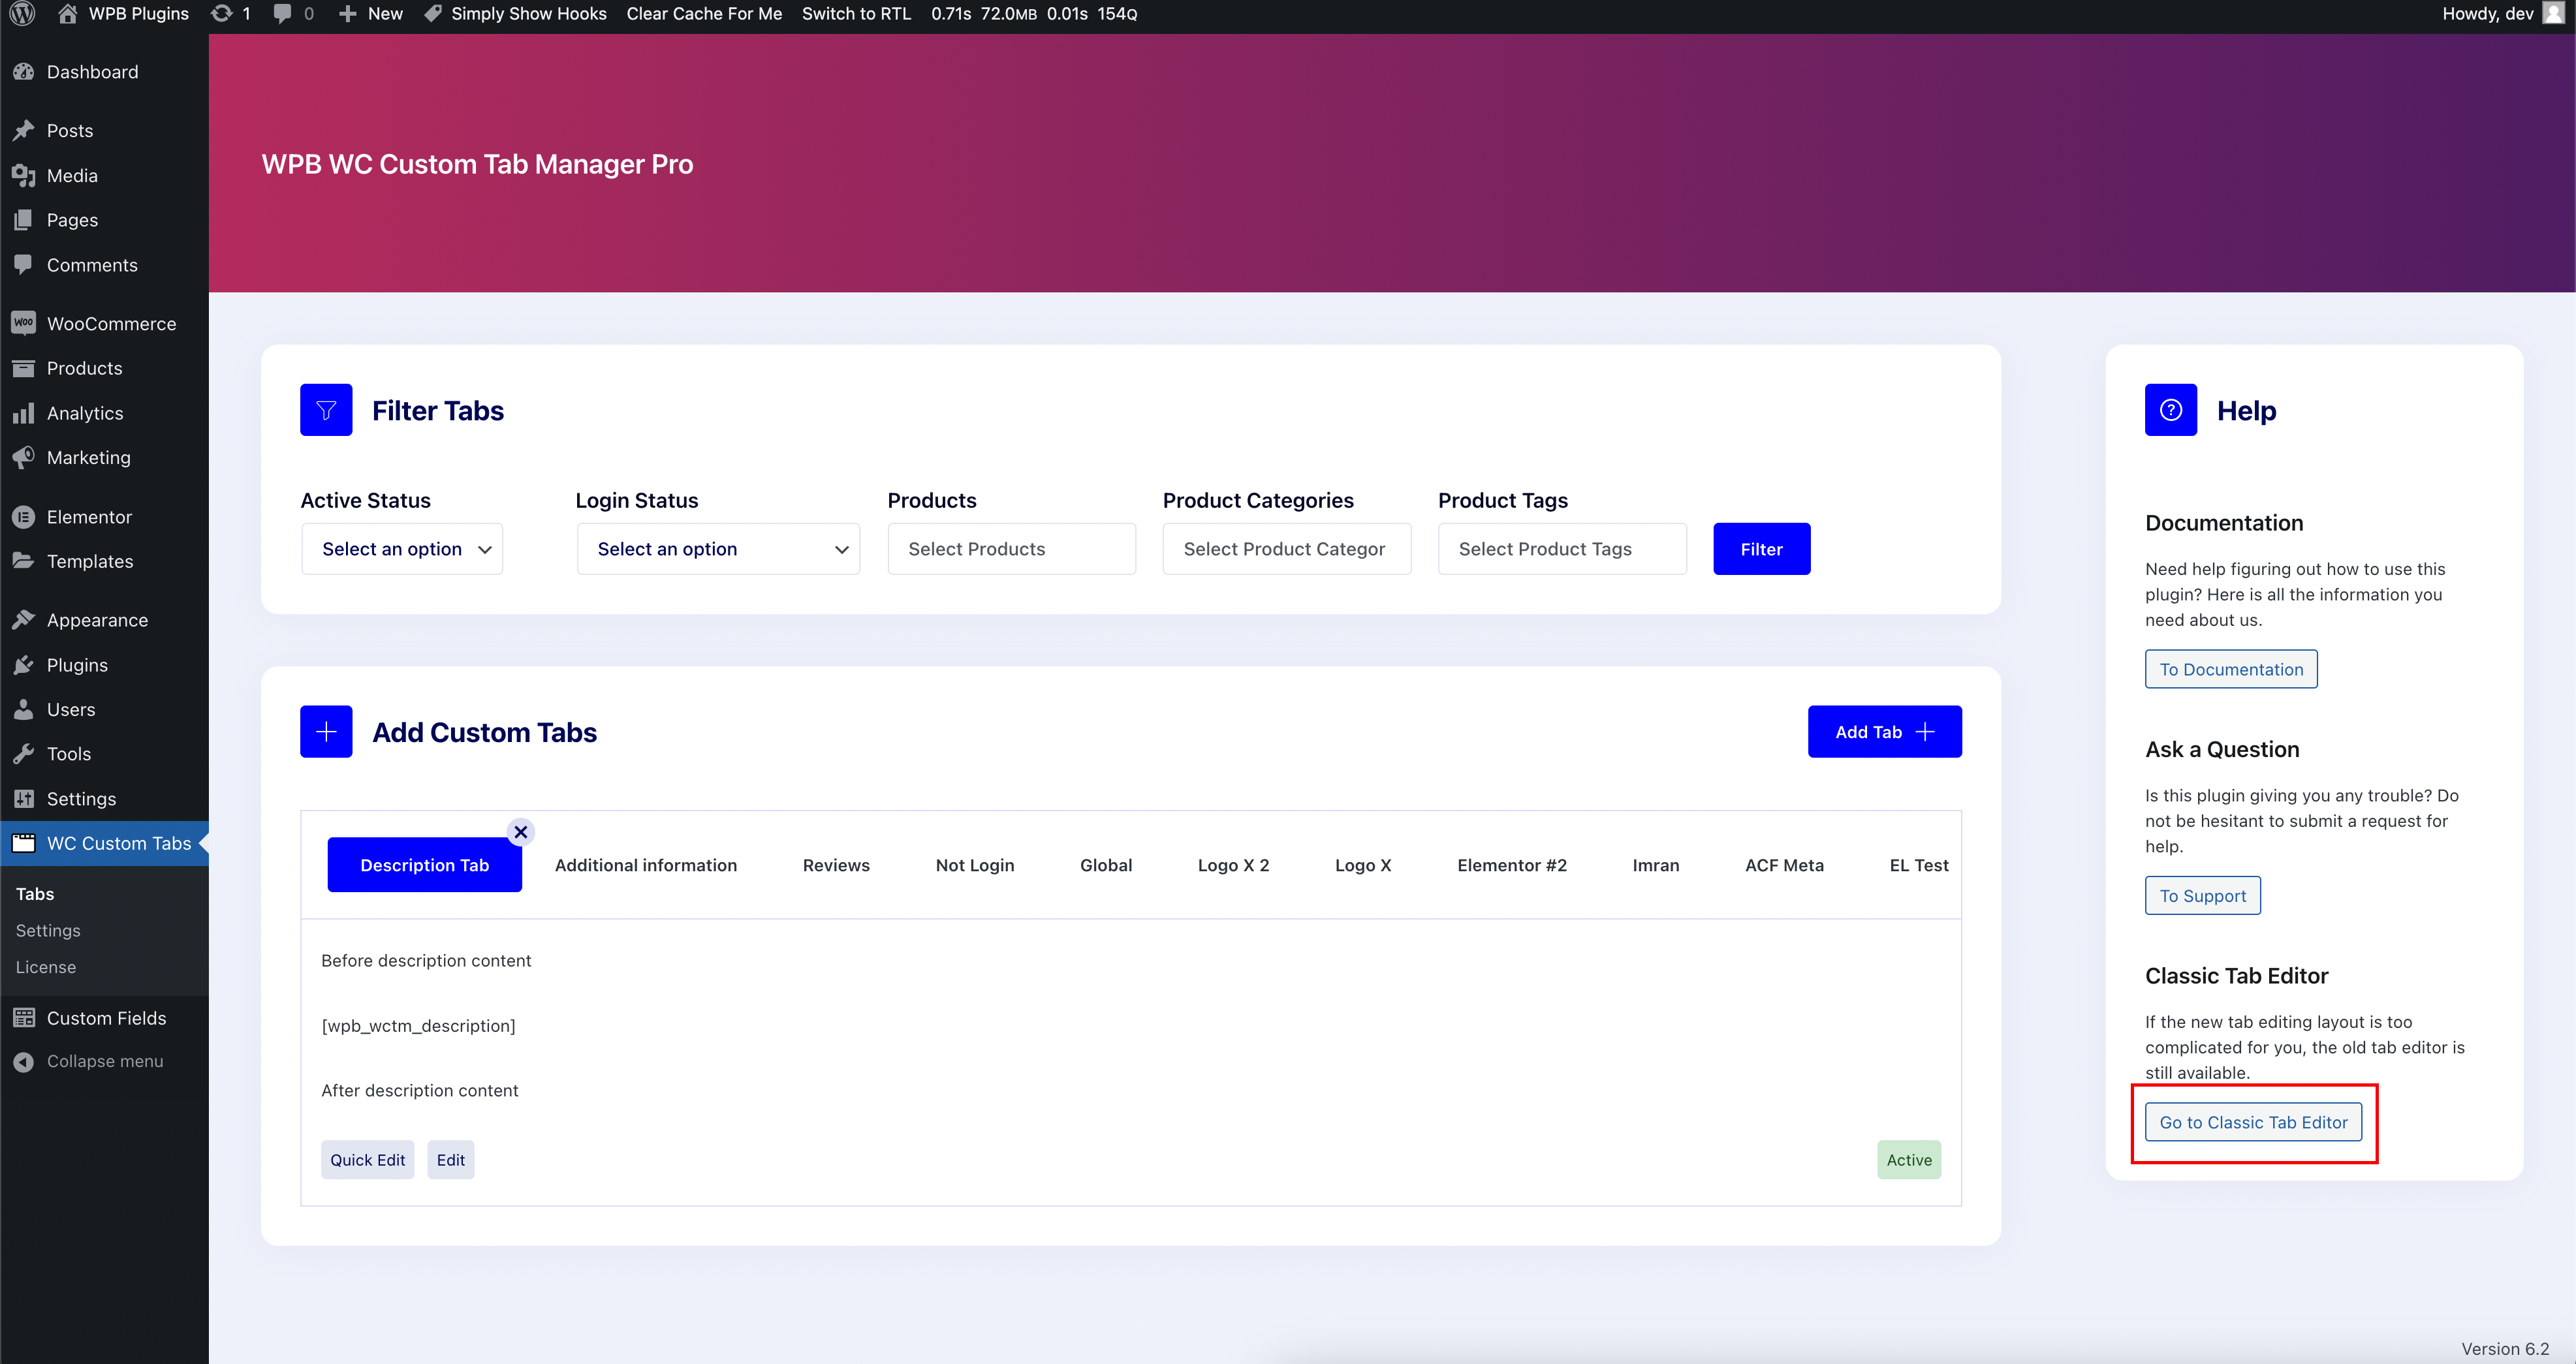
Task: Switch to the Imran tab
Action: point(1656,865)
